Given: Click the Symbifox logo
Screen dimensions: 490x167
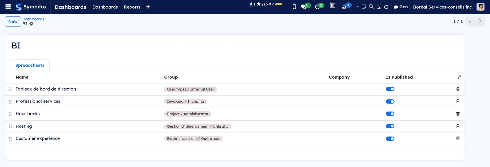Looking at the screenshot, I should 31,7.
